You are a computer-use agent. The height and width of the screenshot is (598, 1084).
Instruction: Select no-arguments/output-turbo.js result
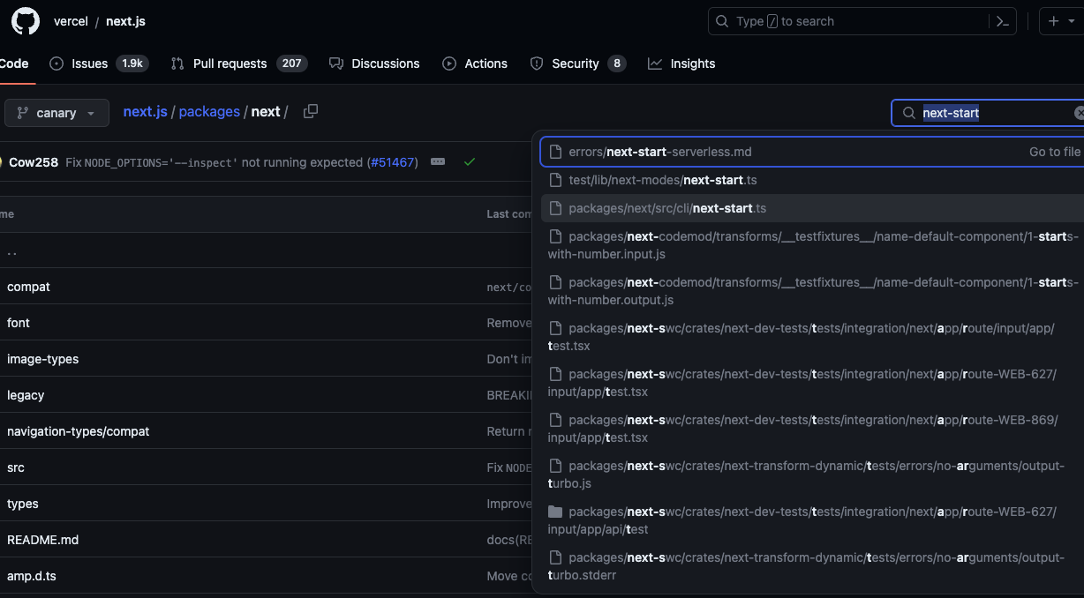click(x=812, y=475)
